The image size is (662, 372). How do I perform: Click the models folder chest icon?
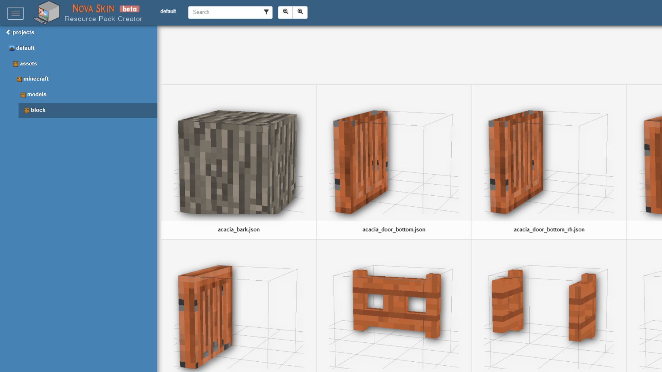(x=23, y=95)
